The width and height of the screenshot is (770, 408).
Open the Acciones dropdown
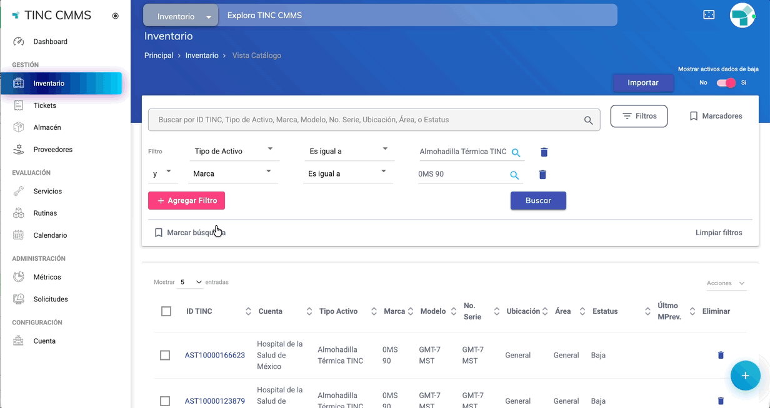click(x=726, y=283)
